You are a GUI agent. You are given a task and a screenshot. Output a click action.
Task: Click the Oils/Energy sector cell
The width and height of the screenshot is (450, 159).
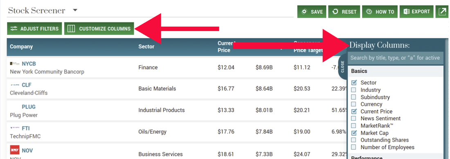tap(153, 132)
